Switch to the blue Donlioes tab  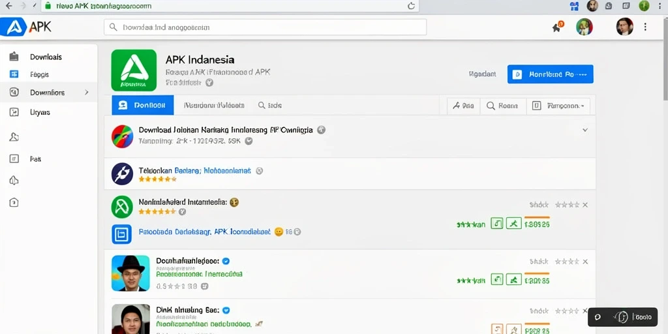point(143,105)
